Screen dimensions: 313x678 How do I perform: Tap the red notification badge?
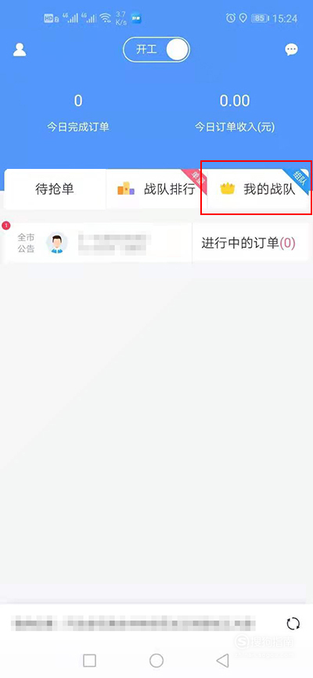point(6,225)
